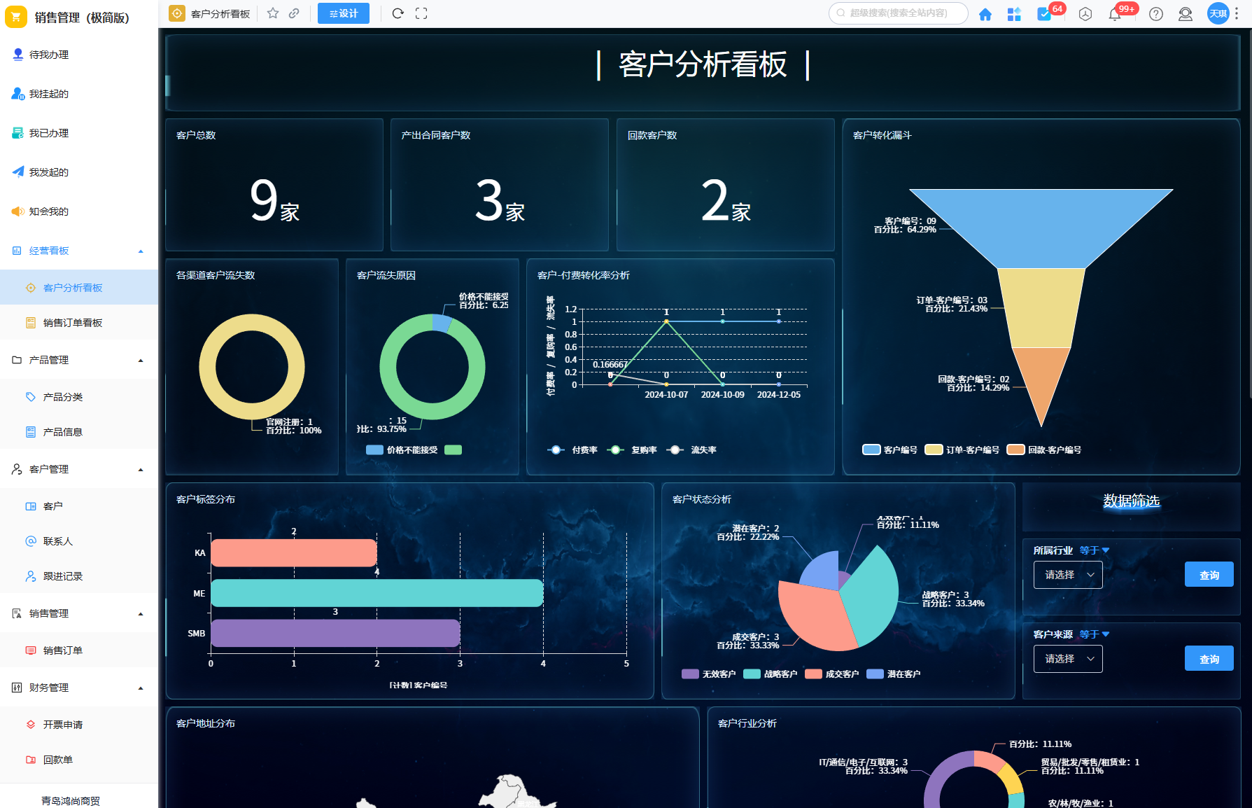Click the star favorite icon
The image size is (1252, 808).
click(273, 13)
